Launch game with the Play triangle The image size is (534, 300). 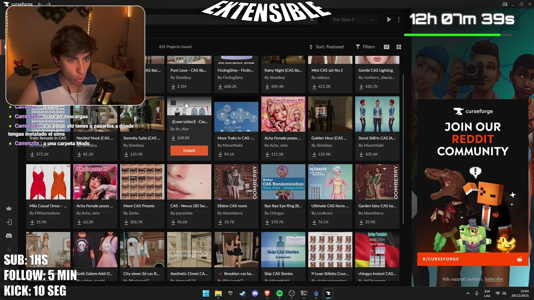(x=389, y=20)
